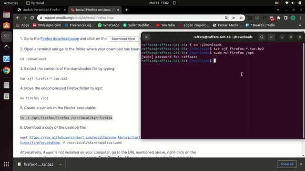Switch to Install Firefox on Linux tab
Viewport: 305px width, 171px height.
pyautogui.click(x=95, y=9)
